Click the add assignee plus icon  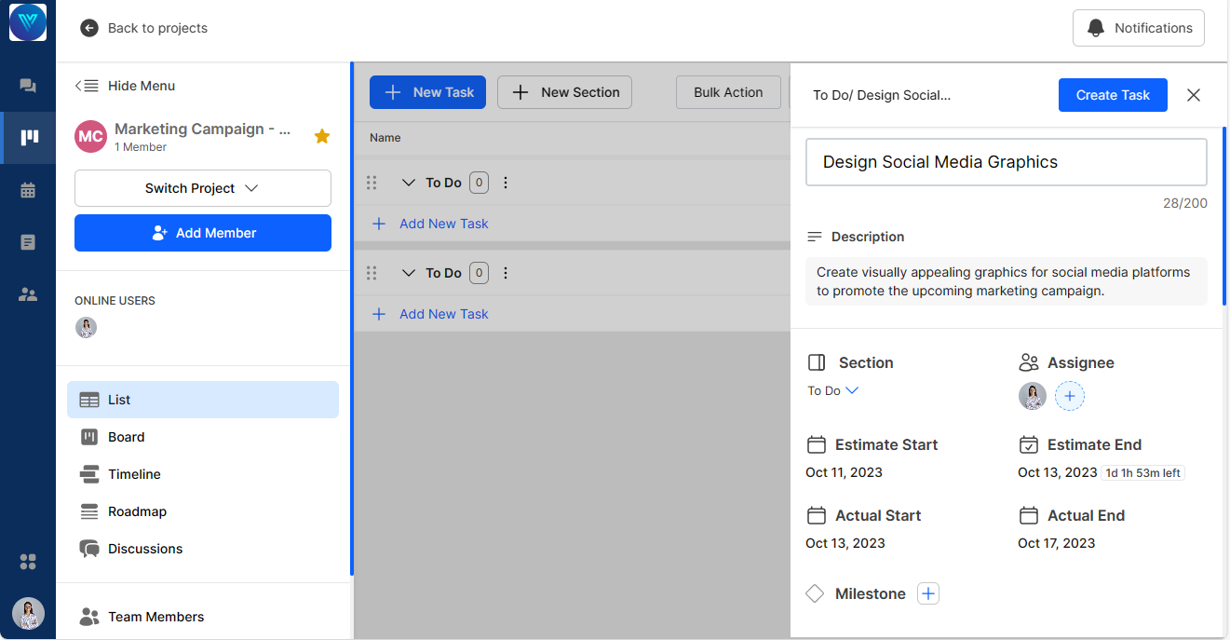(x=1070, y=396)
